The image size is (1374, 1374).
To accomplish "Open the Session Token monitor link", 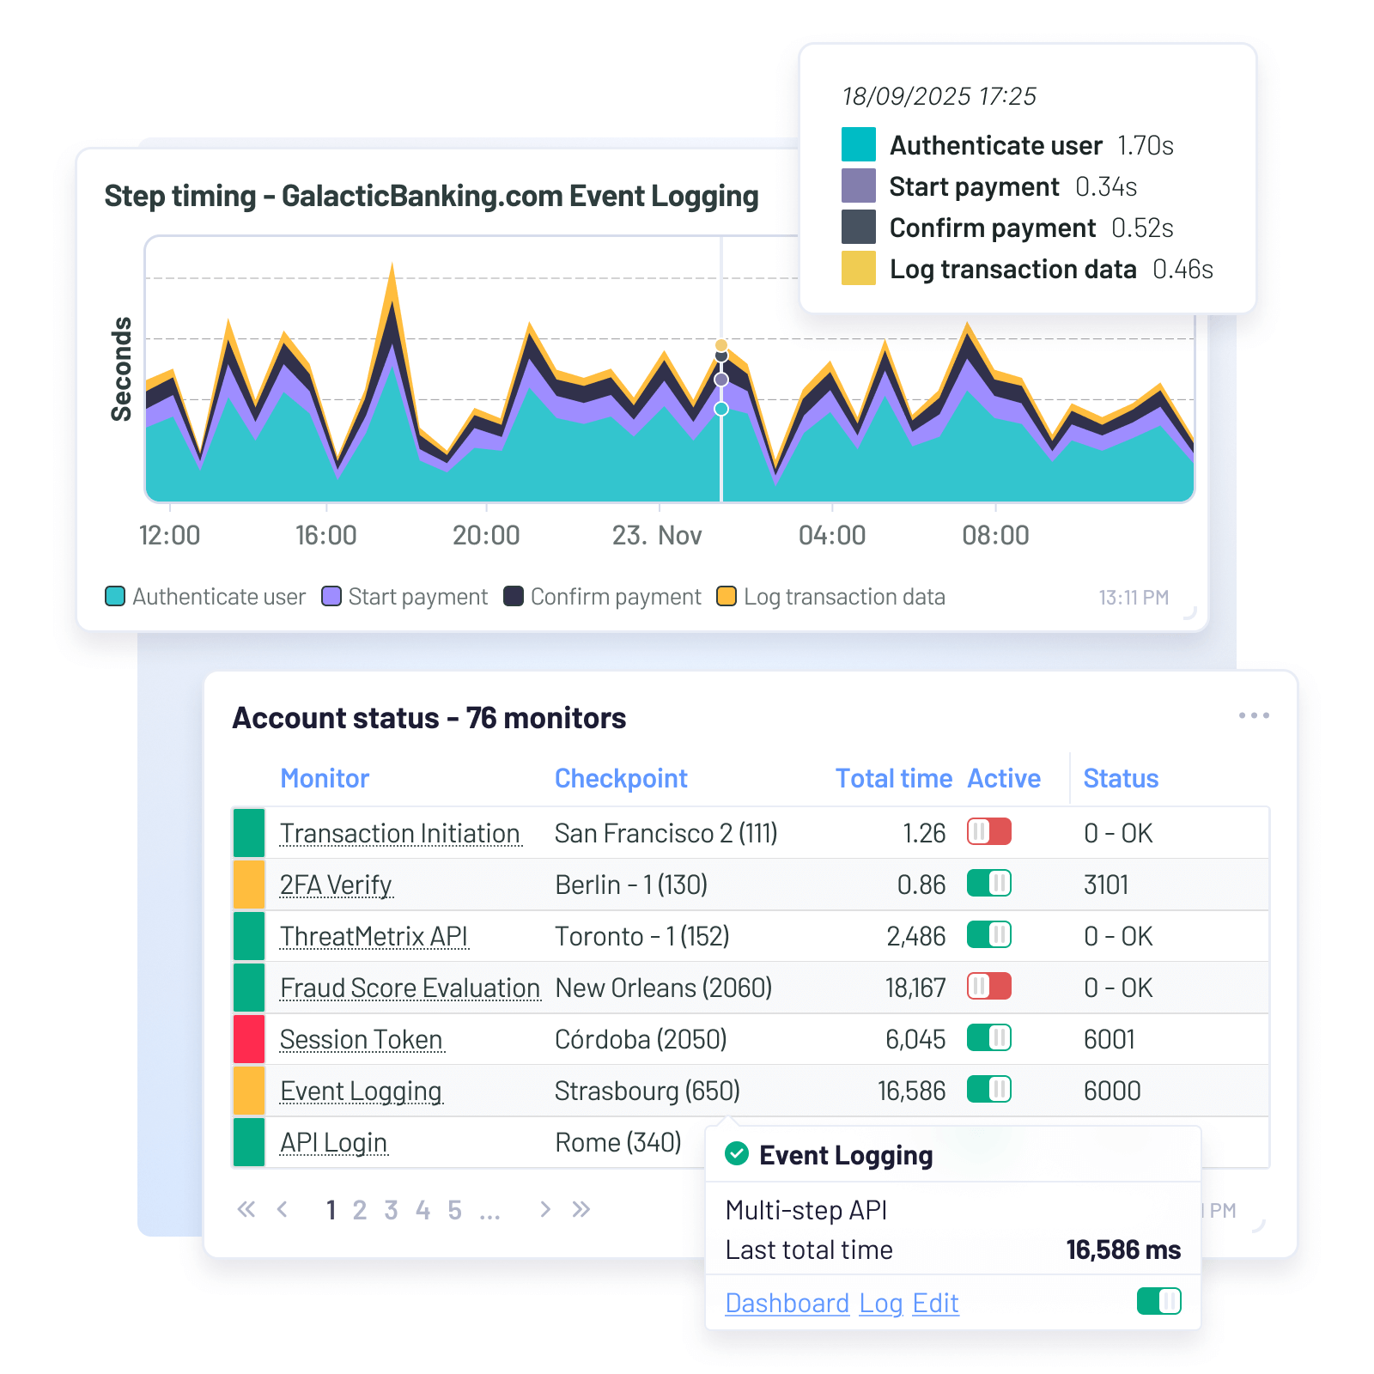I will tap(361, 1039).
